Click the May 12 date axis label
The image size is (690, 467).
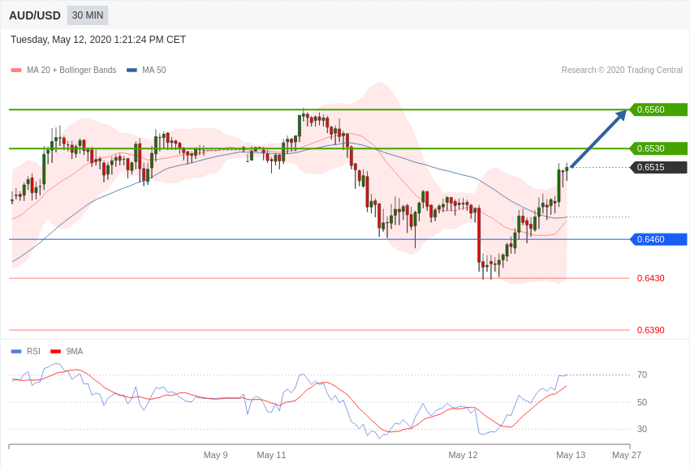[x=463, y=455]
